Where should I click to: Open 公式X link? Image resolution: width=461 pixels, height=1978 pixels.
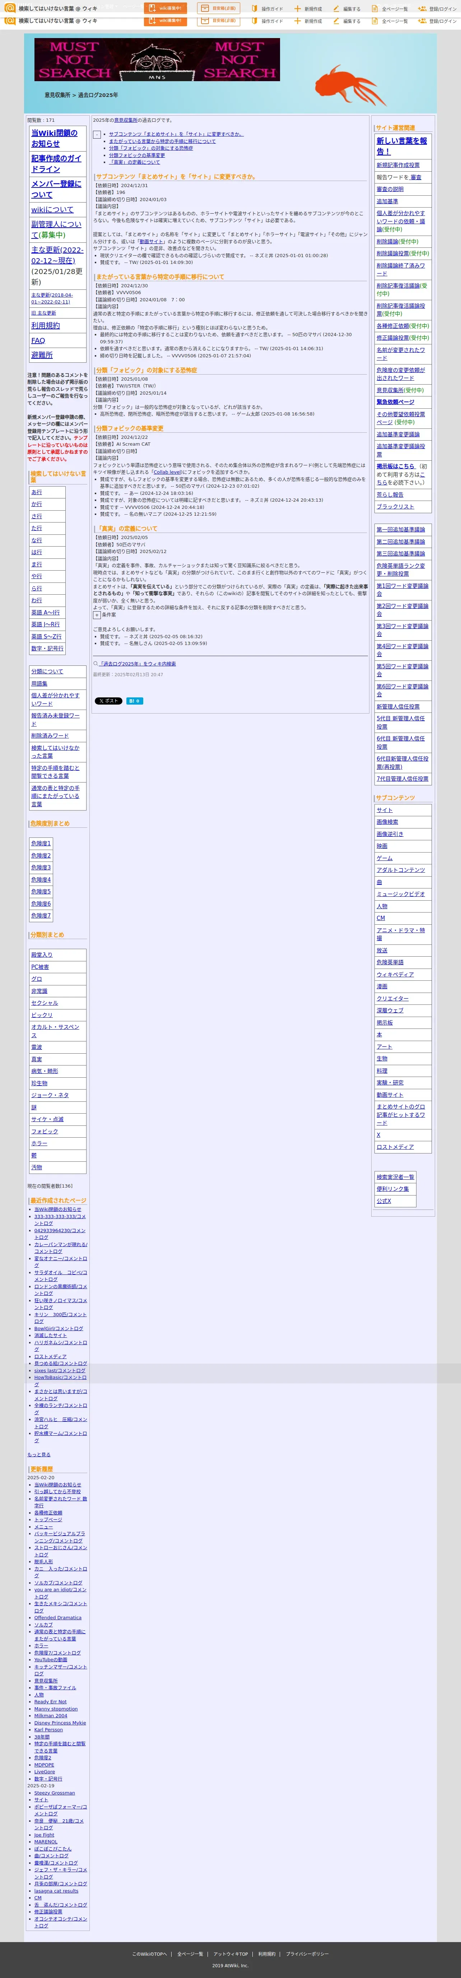click(383, 1201)
